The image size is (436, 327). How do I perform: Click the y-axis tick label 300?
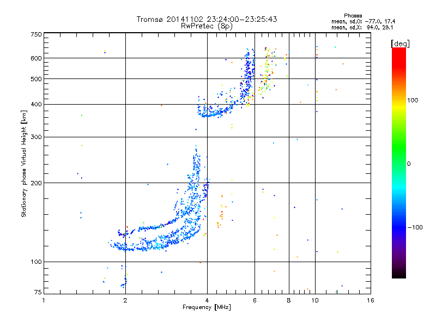[x=37, y=137]
